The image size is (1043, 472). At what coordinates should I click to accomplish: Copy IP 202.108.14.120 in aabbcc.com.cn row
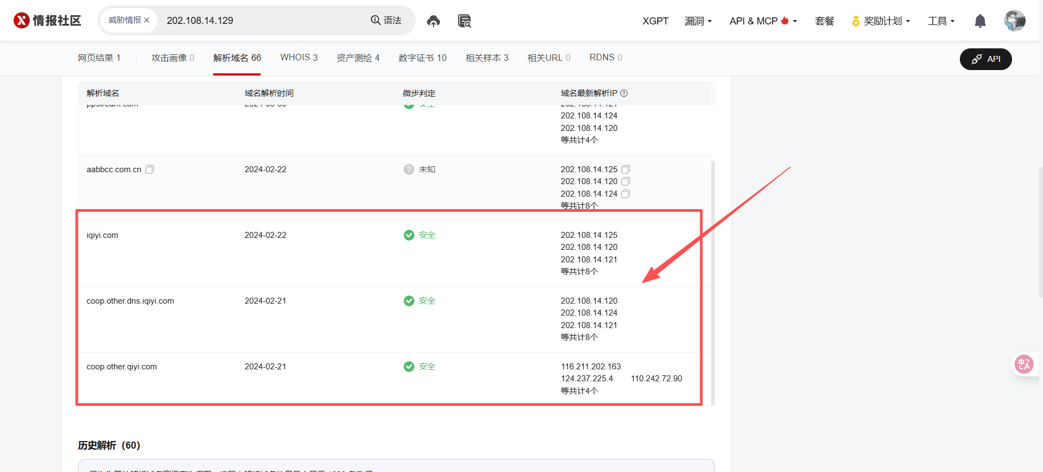click(x=626, y=181)
